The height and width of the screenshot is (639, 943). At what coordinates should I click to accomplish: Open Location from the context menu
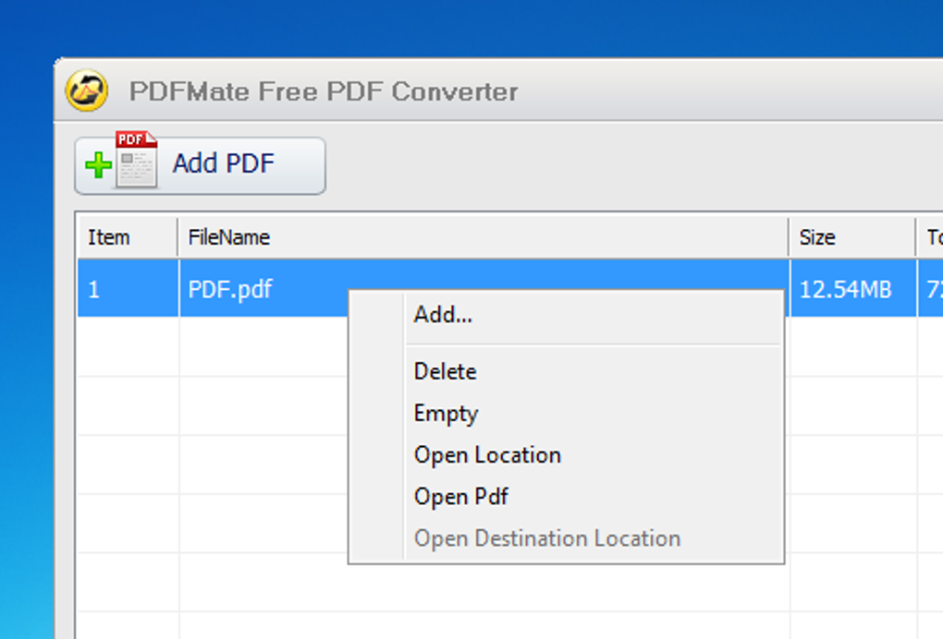tap(487, 454)
